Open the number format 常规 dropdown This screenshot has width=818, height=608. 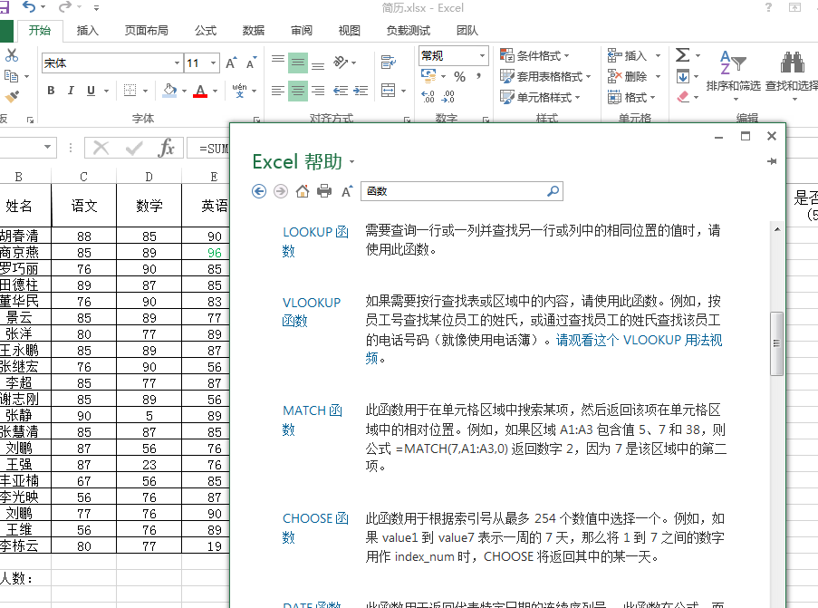pyautogui.click(x=482, y=55)
